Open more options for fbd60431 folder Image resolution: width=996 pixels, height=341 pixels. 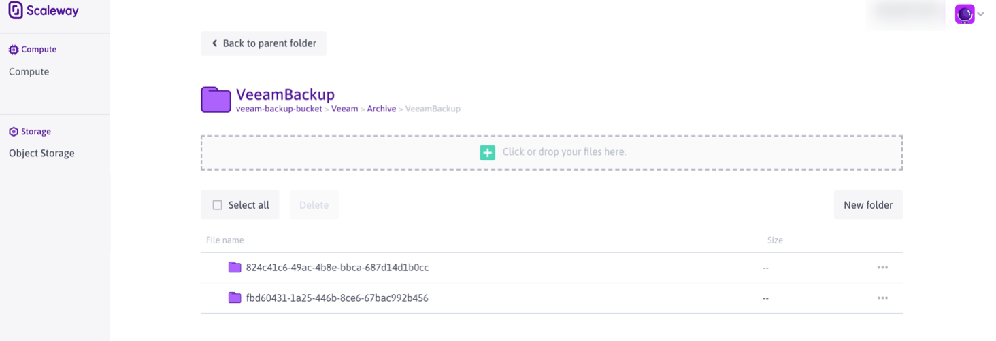tap(882, 298)
